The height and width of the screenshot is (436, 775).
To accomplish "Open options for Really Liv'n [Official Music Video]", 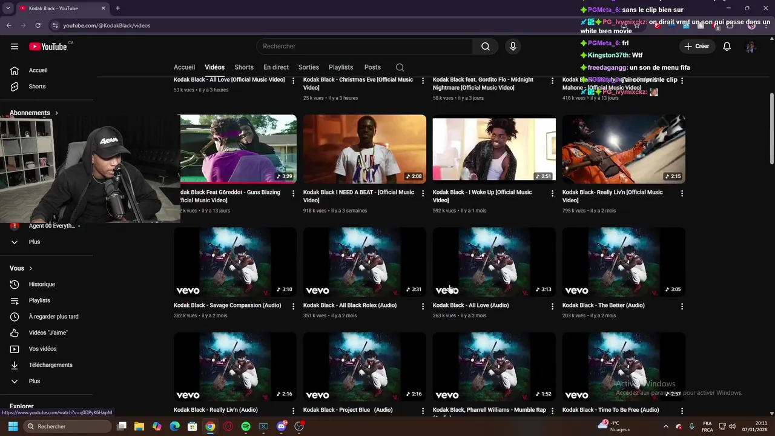I will click(x=682, y=193).
